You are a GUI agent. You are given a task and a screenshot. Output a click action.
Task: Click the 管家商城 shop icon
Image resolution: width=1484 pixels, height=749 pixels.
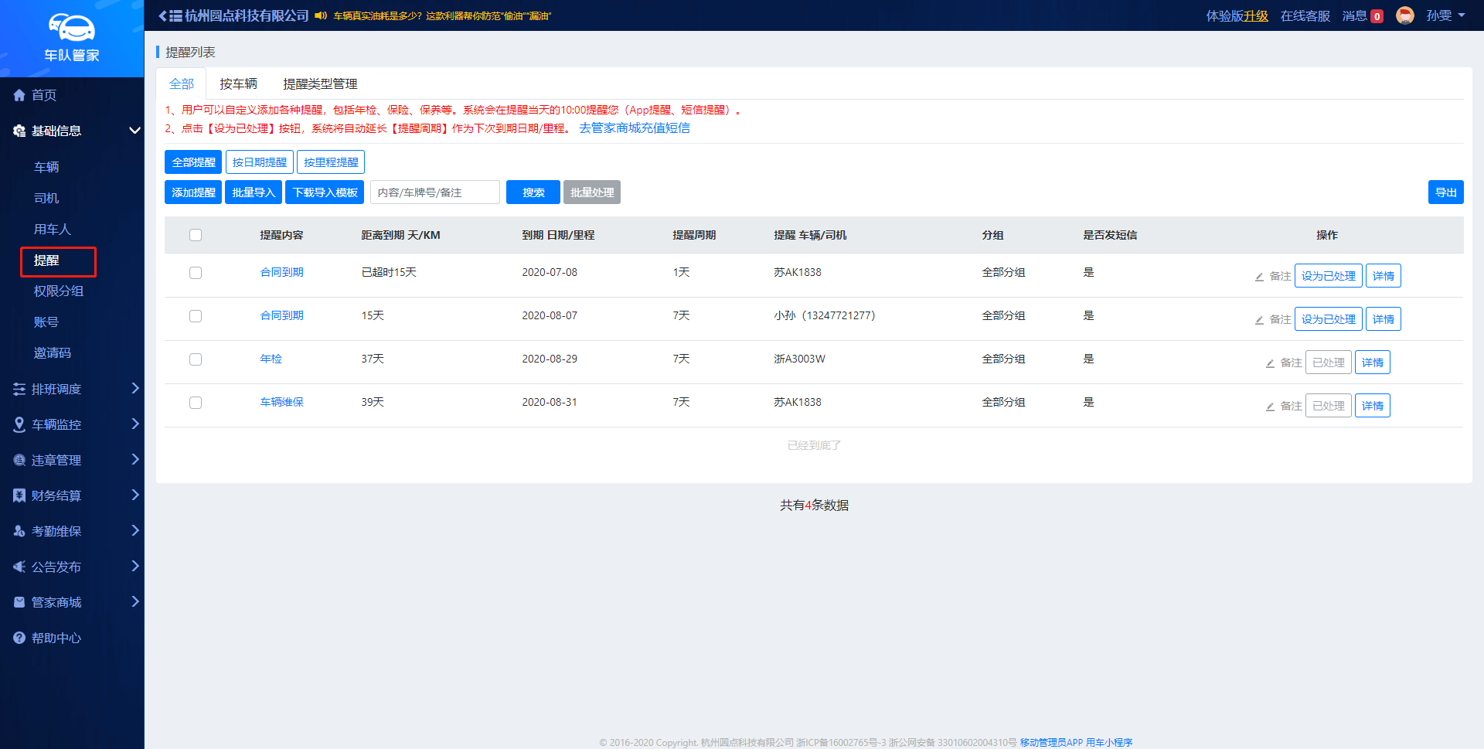19,602
